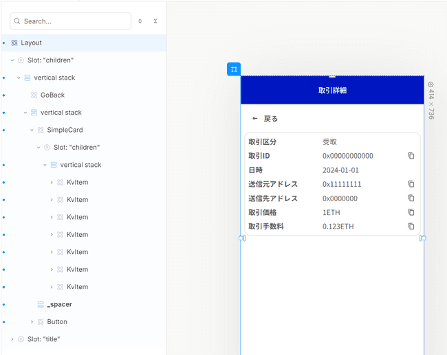Viewport: 447px width, 355px height.
Task: Click the 0x0000000 recipient address value
Action: click(x=340, y=198)
